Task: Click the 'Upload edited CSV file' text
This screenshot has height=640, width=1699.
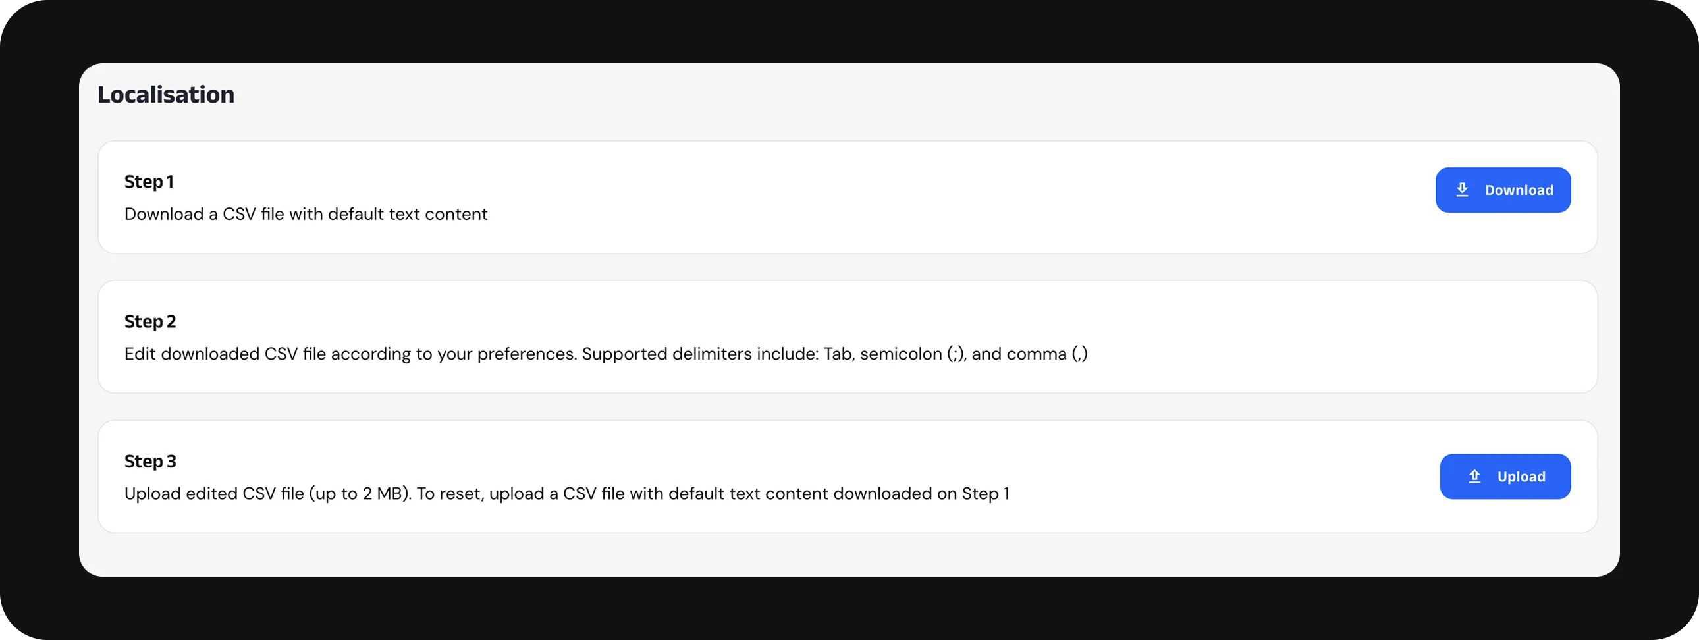Action: (x=214, y=494)
